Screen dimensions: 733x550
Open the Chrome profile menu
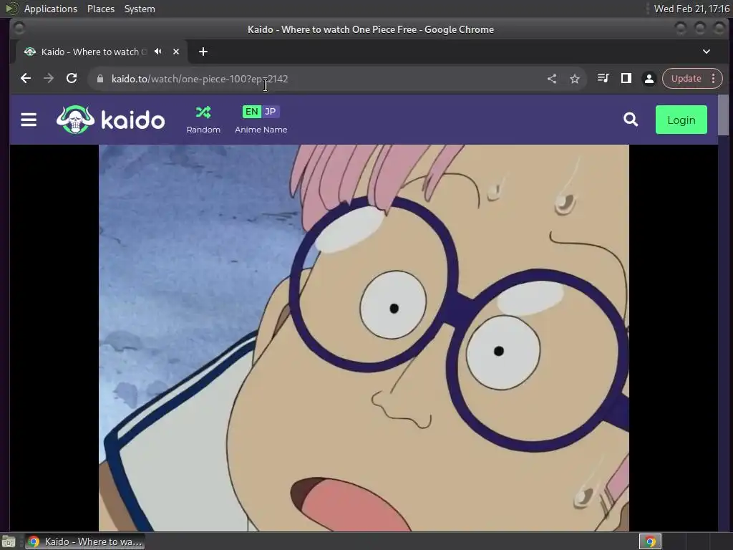649,79
